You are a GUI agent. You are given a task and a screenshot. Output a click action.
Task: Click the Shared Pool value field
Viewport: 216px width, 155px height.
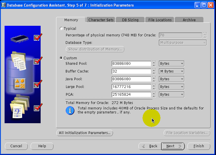tap(131, 64)
